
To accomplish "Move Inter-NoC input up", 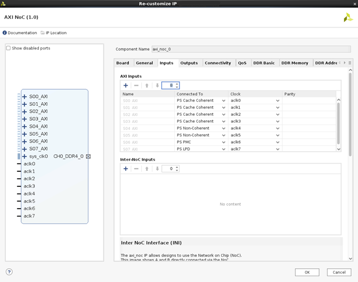I will click(x=147, y=169).
